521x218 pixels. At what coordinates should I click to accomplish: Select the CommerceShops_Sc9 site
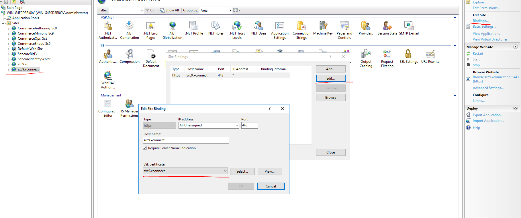pos(34,44)
